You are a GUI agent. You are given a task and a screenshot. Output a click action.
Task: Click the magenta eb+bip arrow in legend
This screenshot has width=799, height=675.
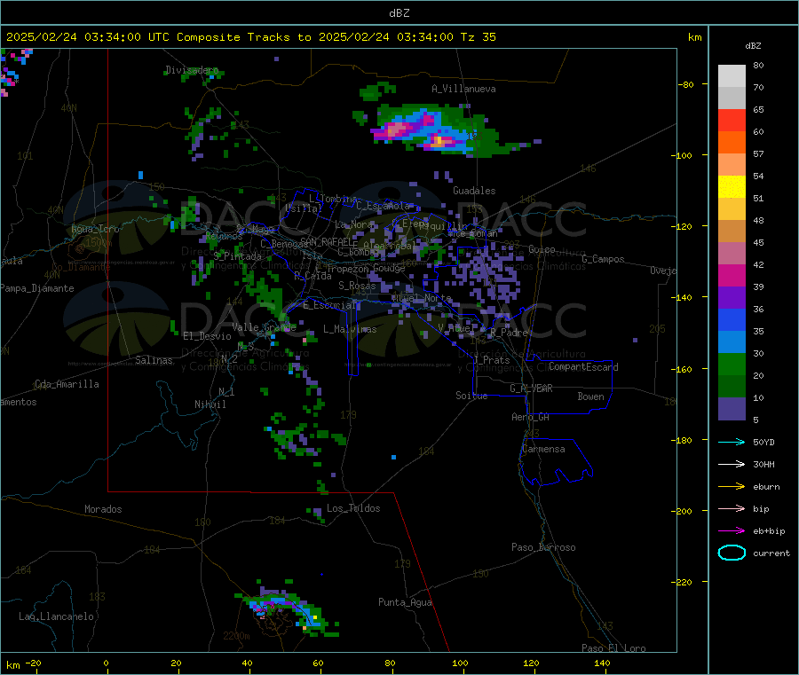pos(732,531)
